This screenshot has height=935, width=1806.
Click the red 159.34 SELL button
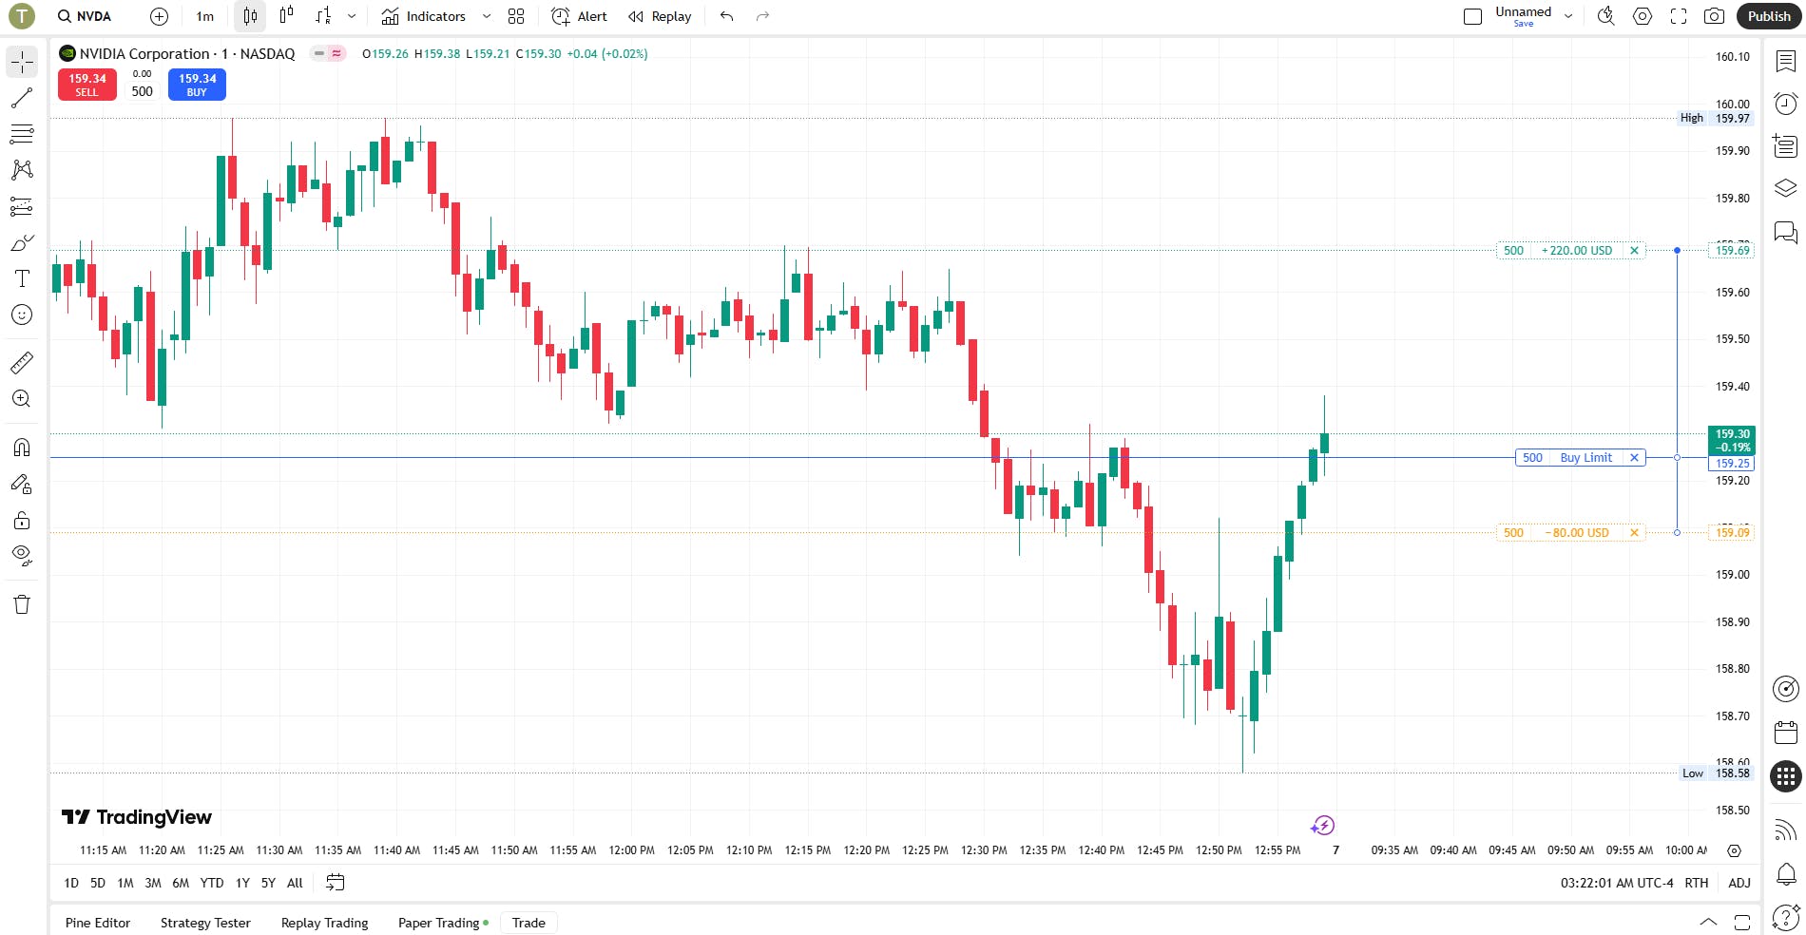pyautogui.click(x=86, y=85)
